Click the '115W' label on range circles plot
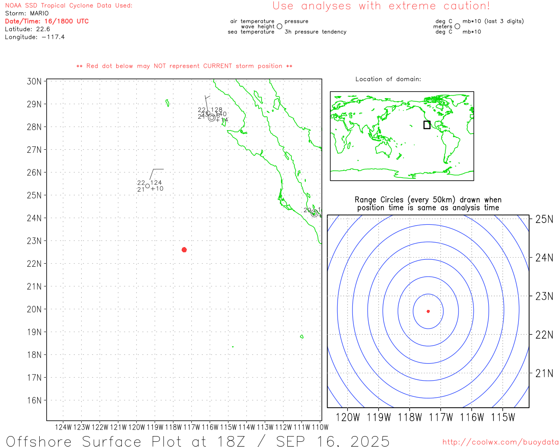 pos(503,417)
